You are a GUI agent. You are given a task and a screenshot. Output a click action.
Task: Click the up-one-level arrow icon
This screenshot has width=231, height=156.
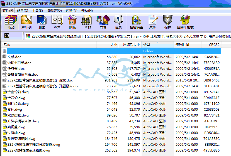[7, 36]
